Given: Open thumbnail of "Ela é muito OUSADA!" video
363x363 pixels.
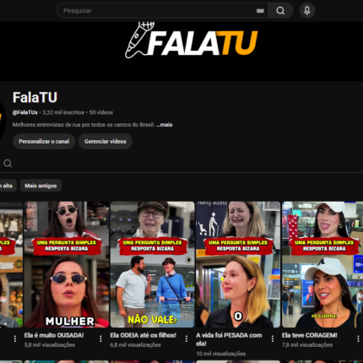Looking at the screenshot, I should coord(67,264).
